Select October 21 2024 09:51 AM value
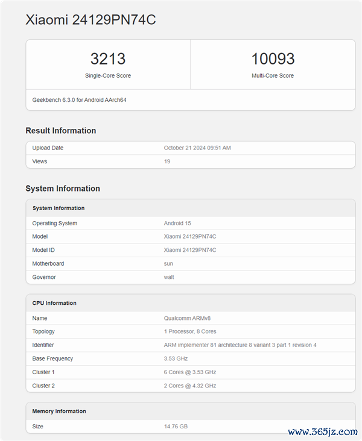Image resolution: width=362 pixels, height=441 pixels. (x=197, y=148)
